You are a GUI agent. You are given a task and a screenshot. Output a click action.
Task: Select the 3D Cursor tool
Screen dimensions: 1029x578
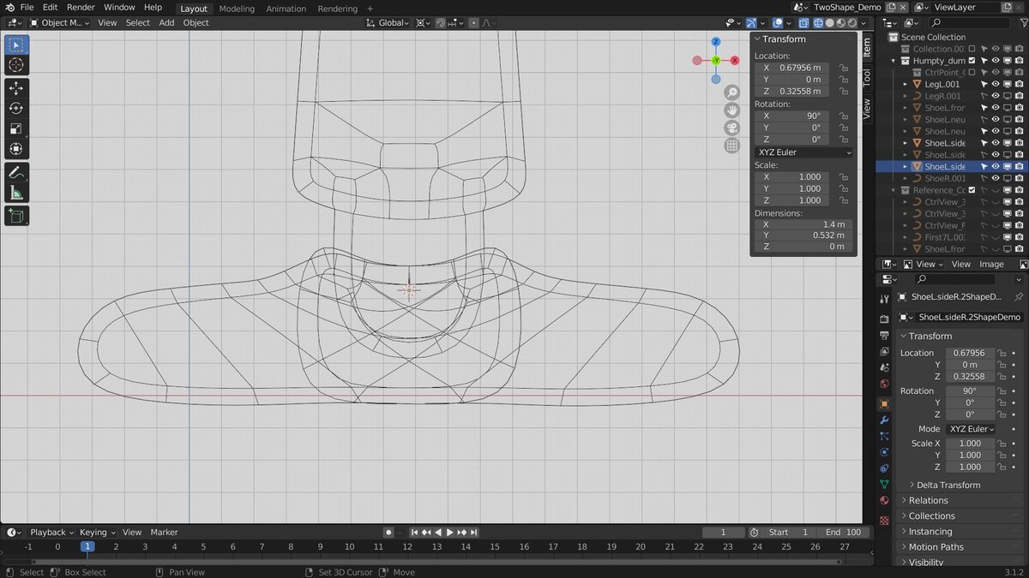[x=16, y=65]
